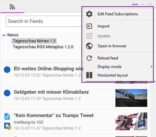The image size is (156, 137).
Task: Click the meldung-ts-102 text
Action: click(28, 122)
